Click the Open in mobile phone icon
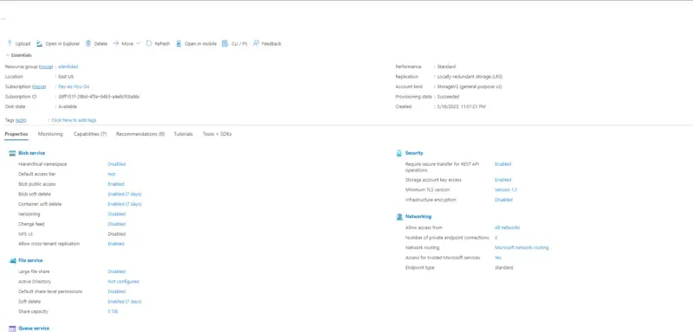The width and height of the screenshot is (693, 332). pos(178,43)
